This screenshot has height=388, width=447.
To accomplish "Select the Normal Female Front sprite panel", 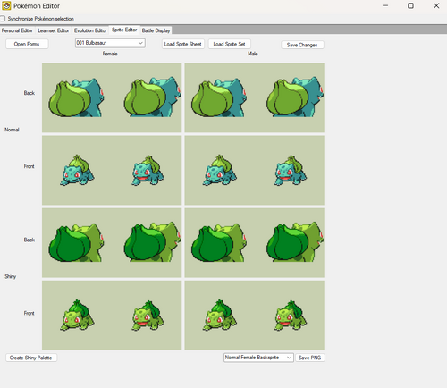I will click(x=112, y=170).
